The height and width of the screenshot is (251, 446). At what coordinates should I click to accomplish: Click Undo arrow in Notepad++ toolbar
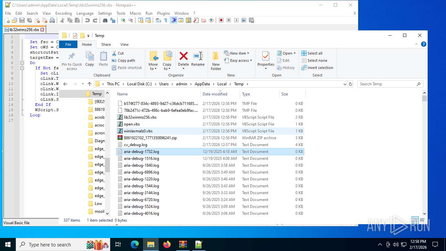pos(88,20)
